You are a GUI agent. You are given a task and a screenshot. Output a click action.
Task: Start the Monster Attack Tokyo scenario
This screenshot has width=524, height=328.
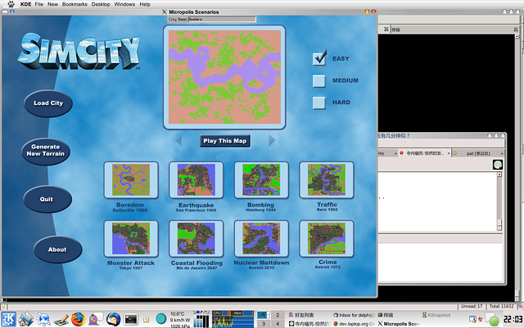tap(131, 239)
